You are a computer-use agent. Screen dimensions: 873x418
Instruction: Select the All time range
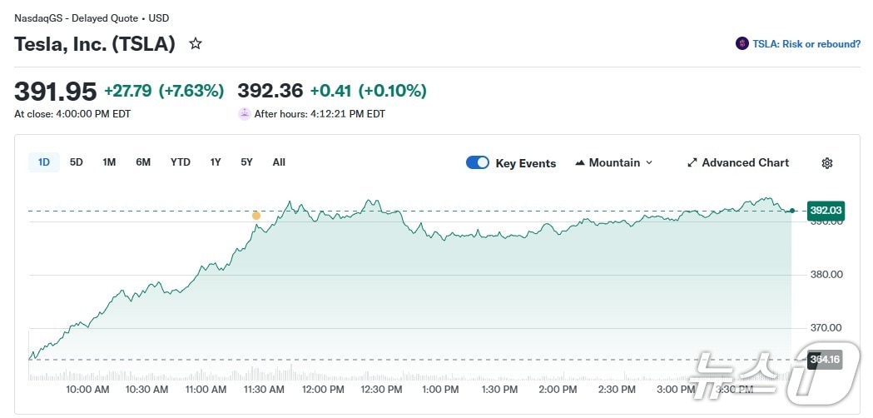(279, 162)
